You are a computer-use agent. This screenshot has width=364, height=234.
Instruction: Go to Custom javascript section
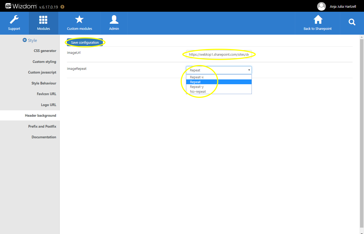(42, 72)
